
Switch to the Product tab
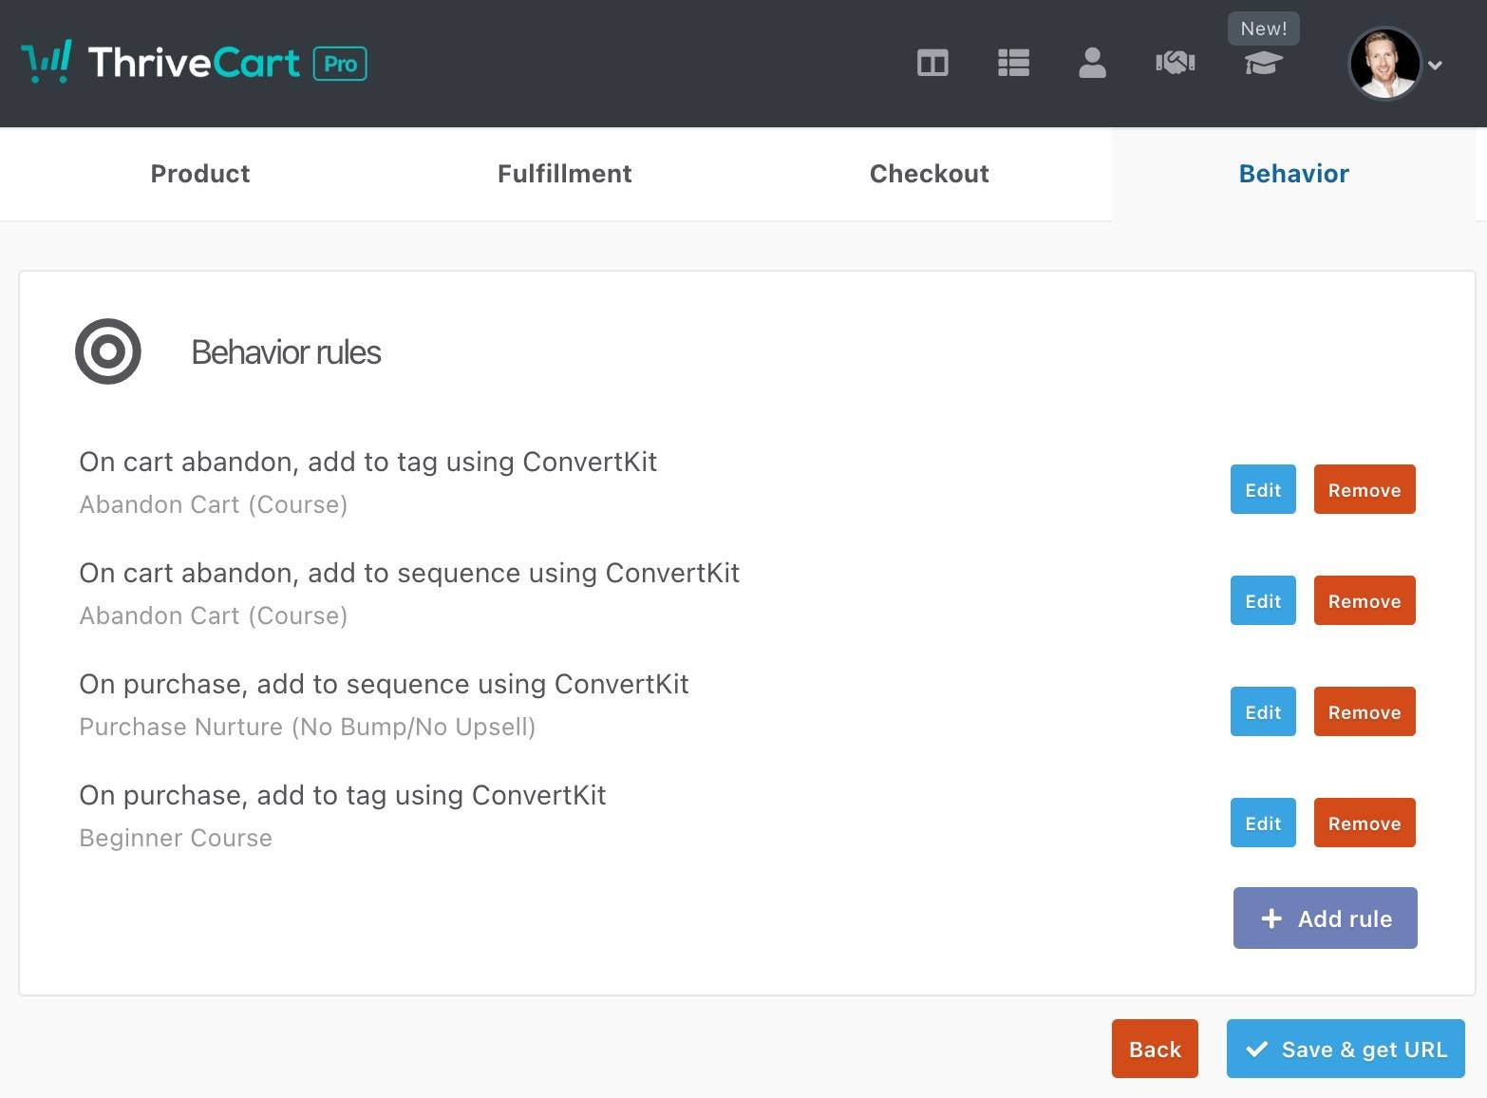point(200,174)
